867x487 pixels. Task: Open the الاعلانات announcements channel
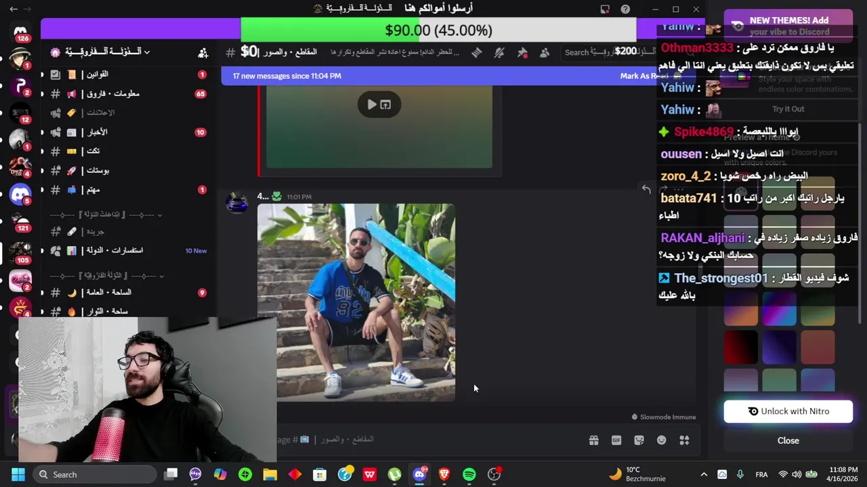pyautogui.click(x=129, y=113)
